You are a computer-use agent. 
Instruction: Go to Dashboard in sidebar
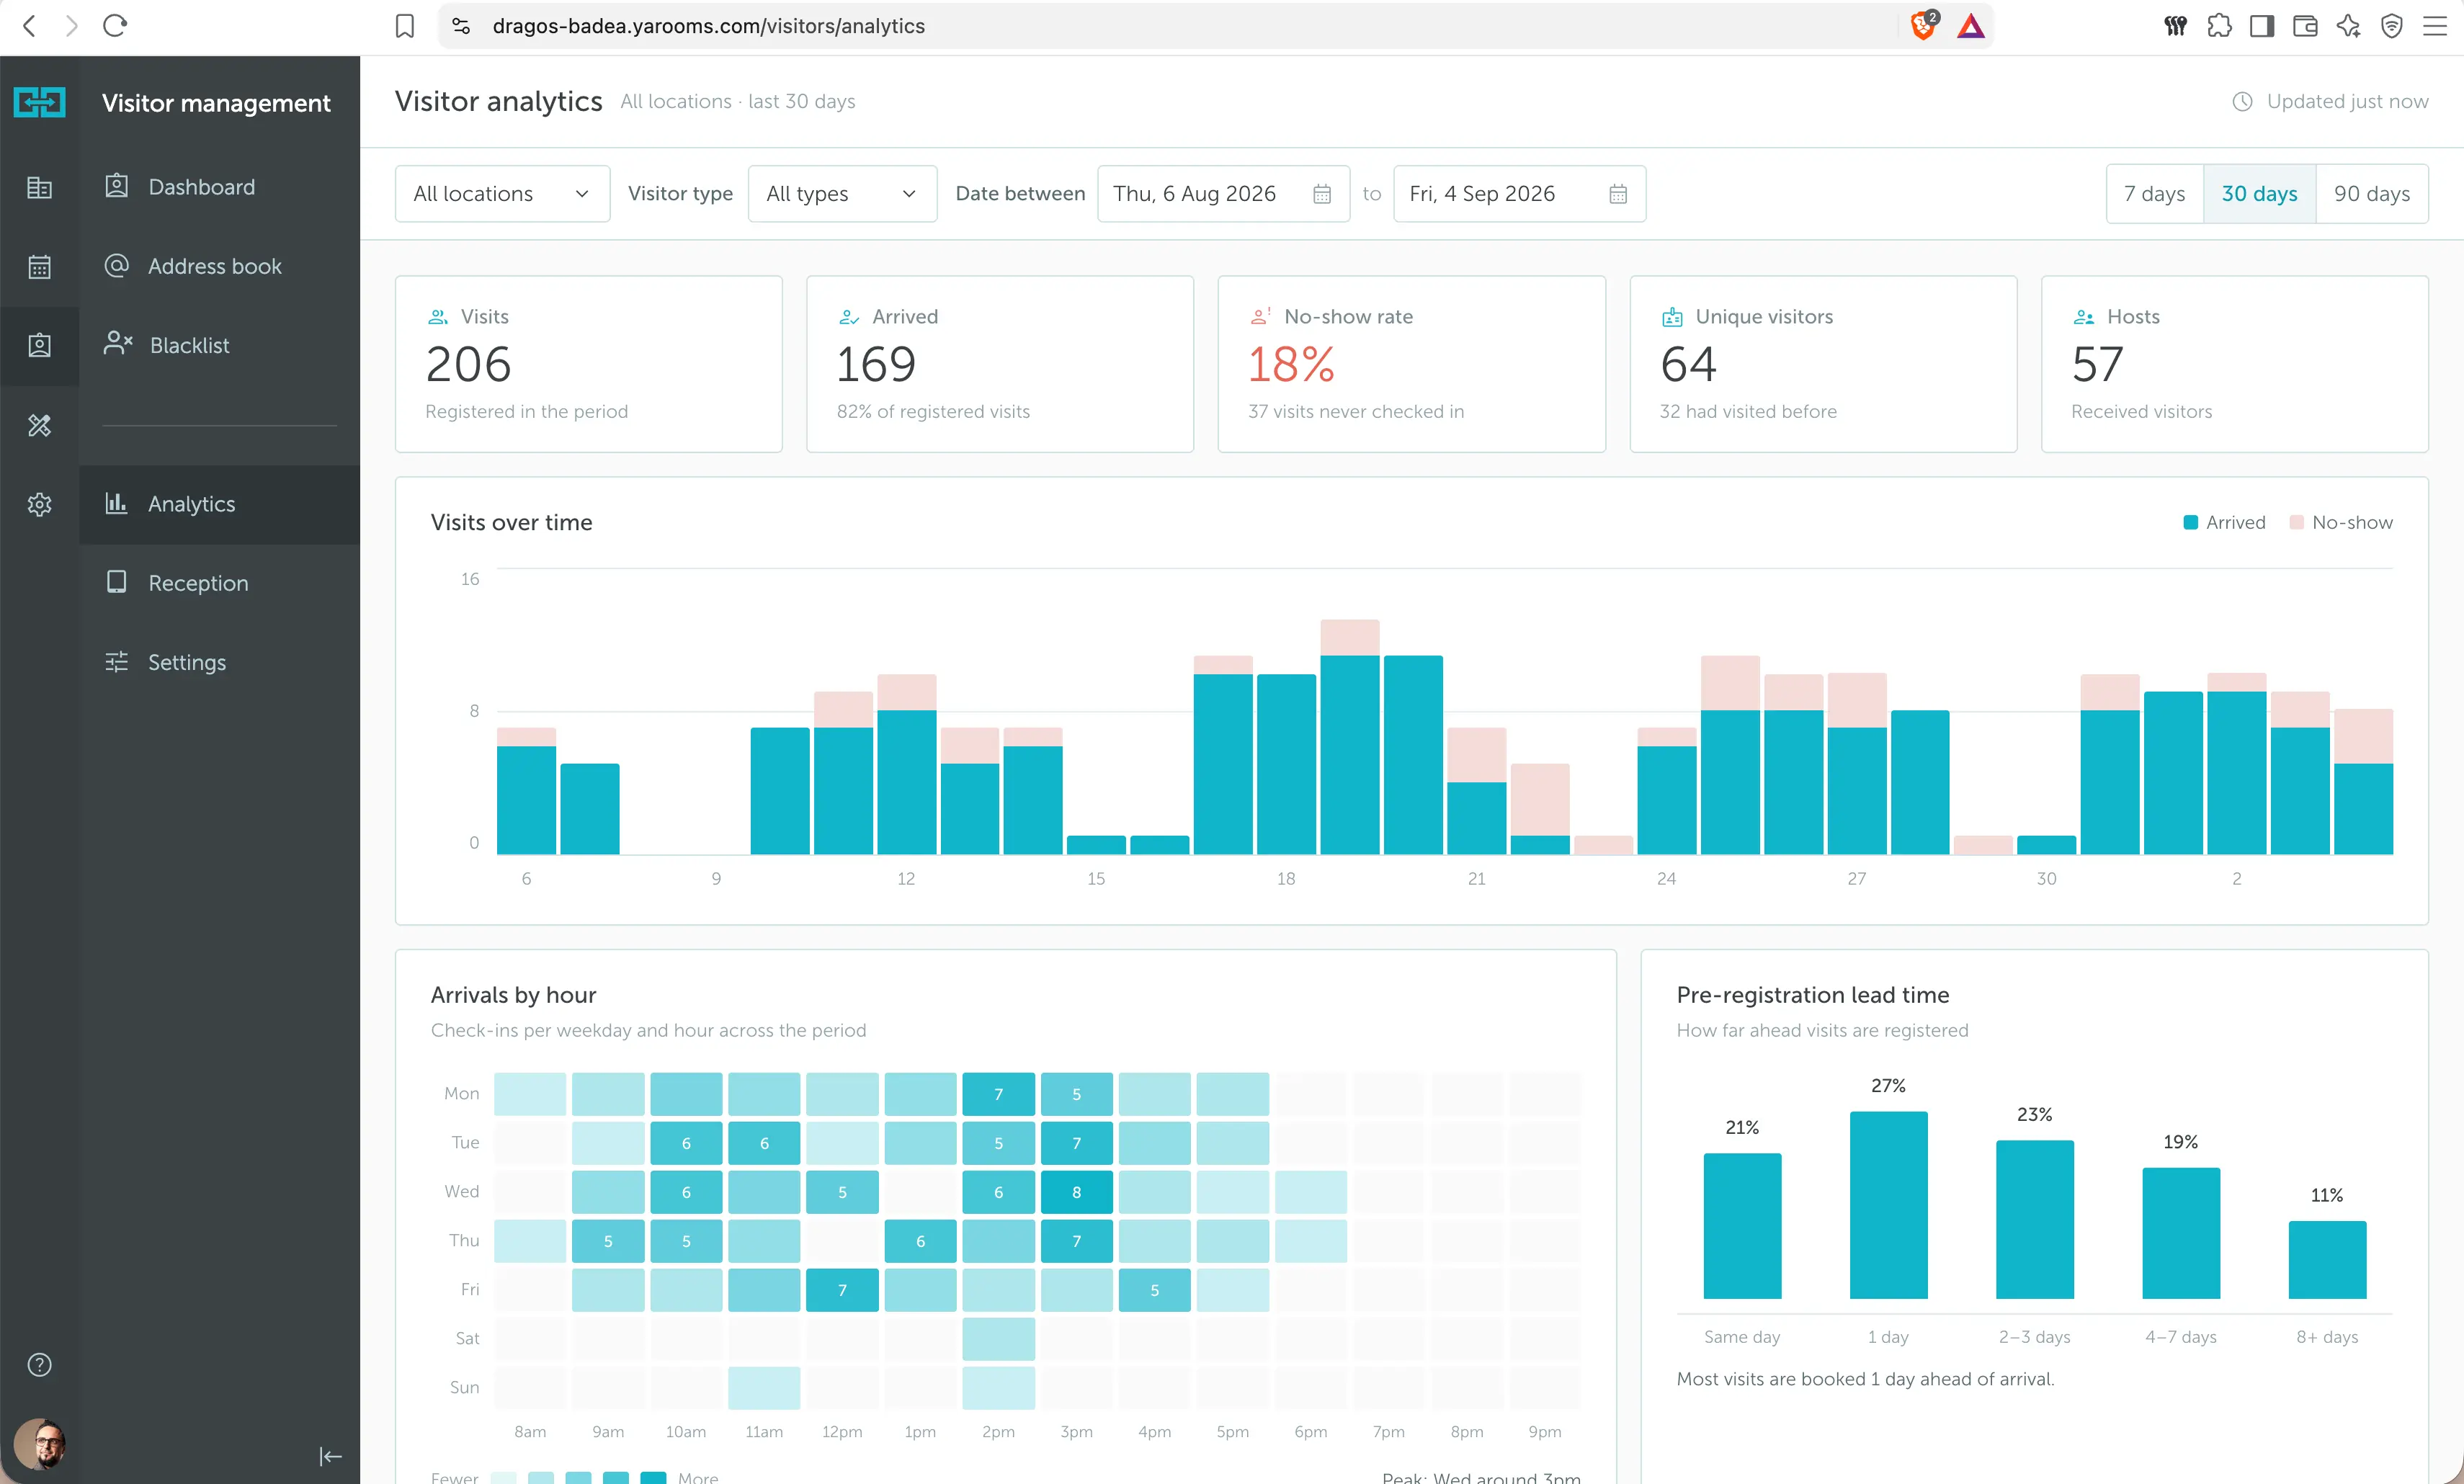[x=220, y=187]
